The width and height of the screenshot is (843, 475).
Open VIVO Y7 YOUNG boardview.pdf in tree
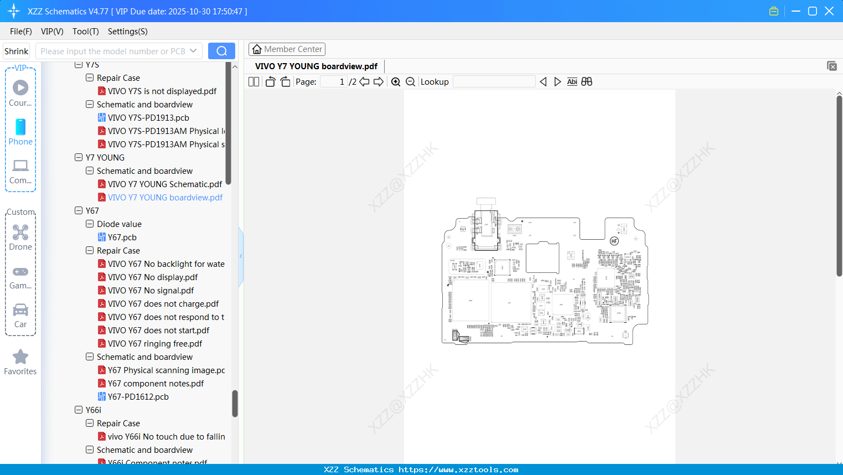point(165,198)
